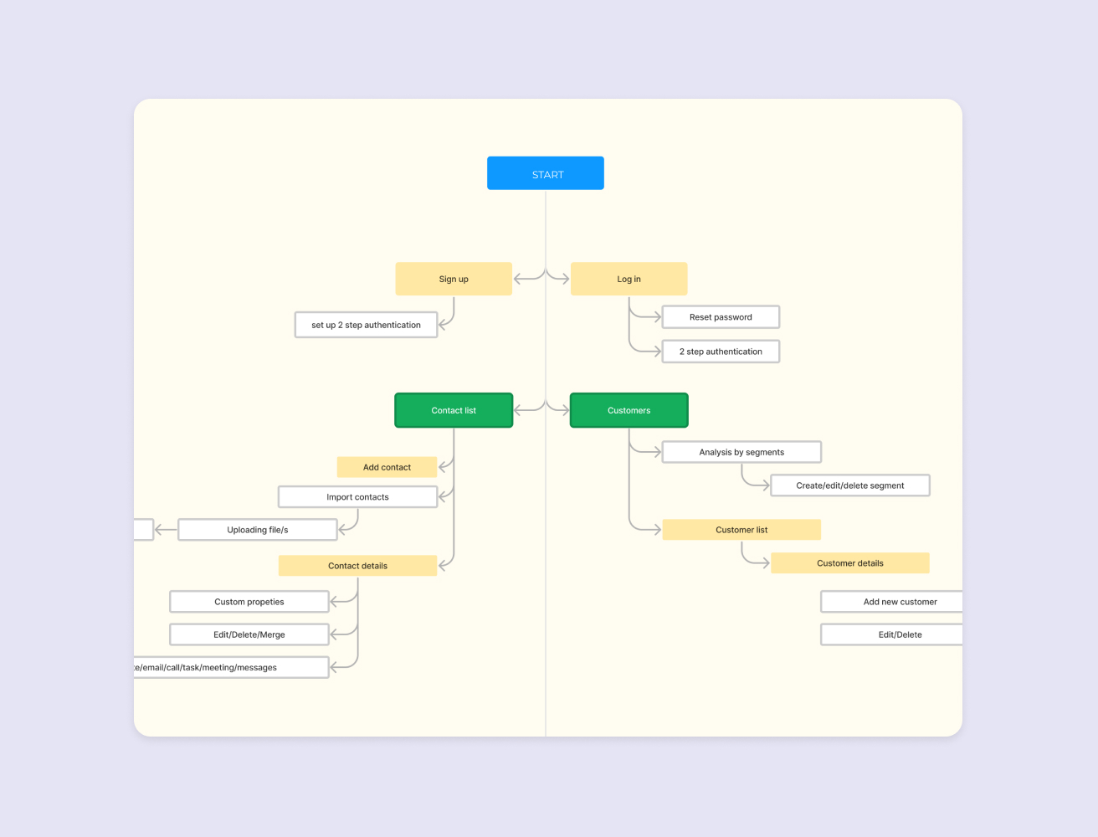Click the Create/edit/delete segment box
This screenshot has width=1098, height=837.
(850, 485)
